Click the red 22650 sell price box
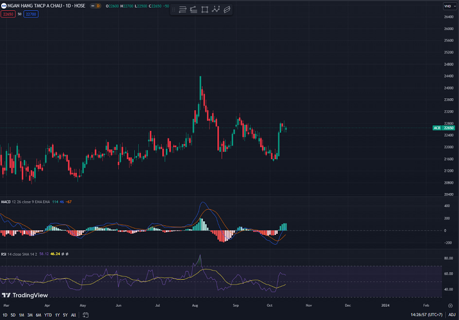The width and height of the screenshot is (459, 320). (8, 13)
